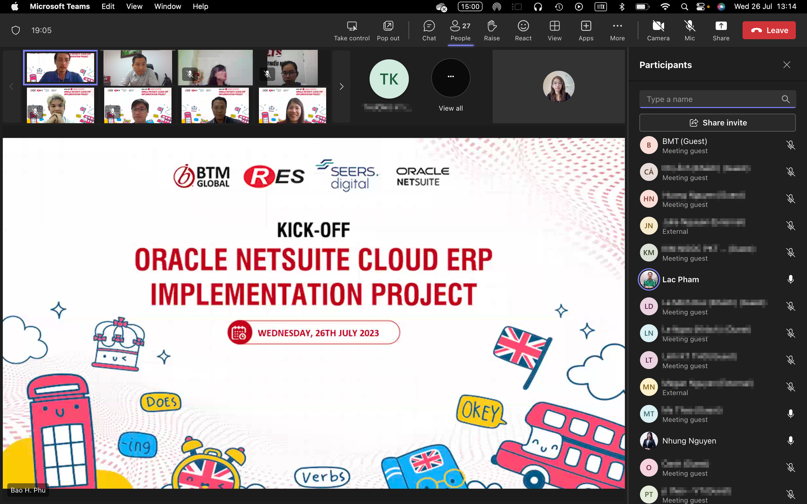
Task: Click the KM participant avatar
Action: tap(649, 253)
